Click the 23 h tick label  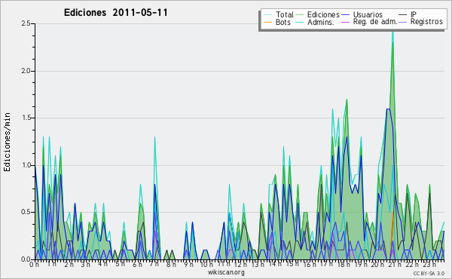click(x=430, y=265)
